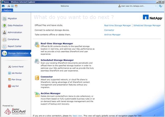Viewport: 165px width, 117px height.
Task: Click the Migration sidebar icon
Action: tap(4, 18)
